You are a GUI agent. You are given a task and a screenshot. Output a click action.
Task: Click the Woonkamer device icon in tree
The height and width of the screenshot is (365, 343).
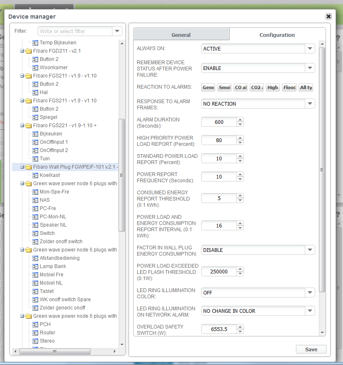[x=35, y=68]
